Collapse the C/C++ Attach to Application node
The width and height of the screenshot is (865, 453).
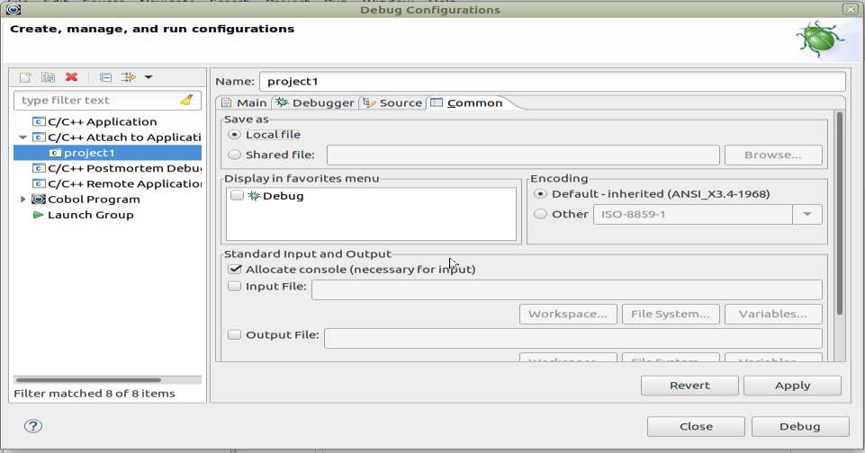coord(23,138)
